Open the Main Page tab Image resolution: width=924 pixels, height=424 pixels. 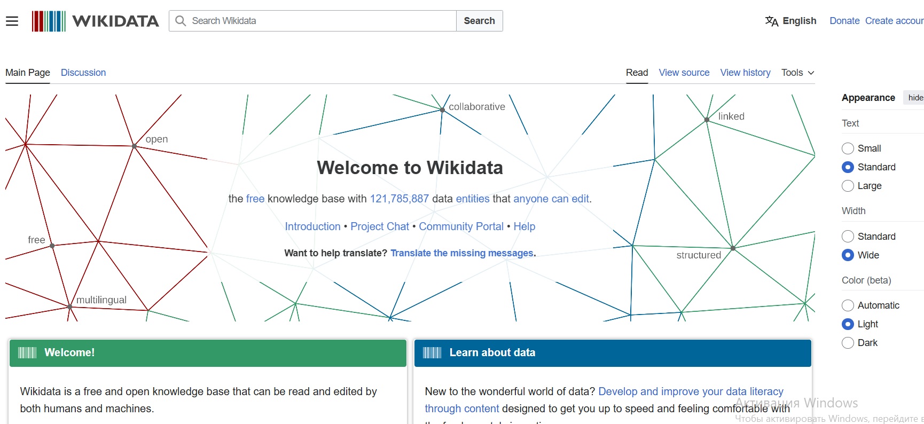point(28,73)
